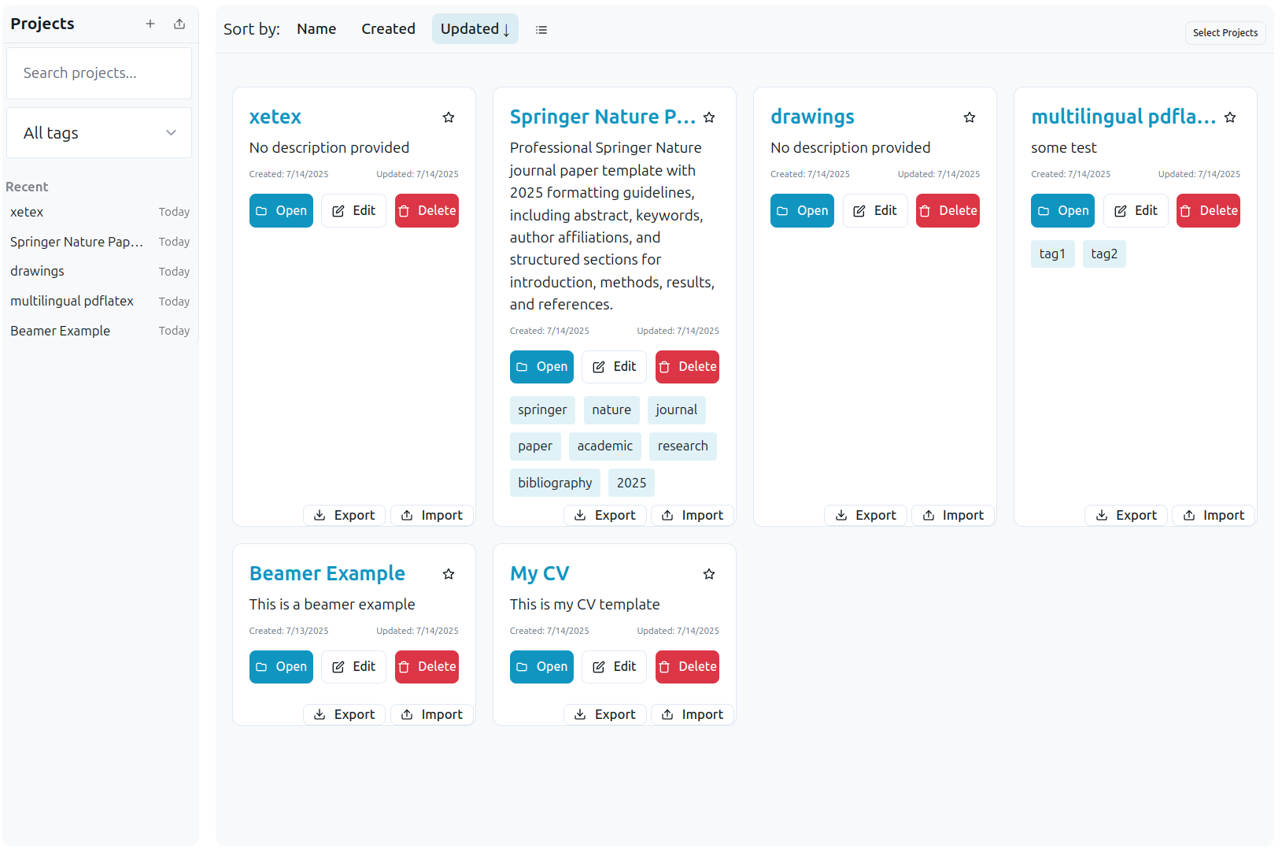
Task: Delete the xetex project
Action: click(427, 211)
